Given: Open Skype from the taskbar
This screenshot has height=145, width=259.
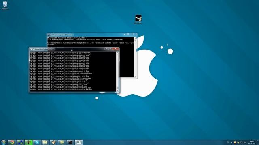Looking at the screenshot, I should pos(37,142).
